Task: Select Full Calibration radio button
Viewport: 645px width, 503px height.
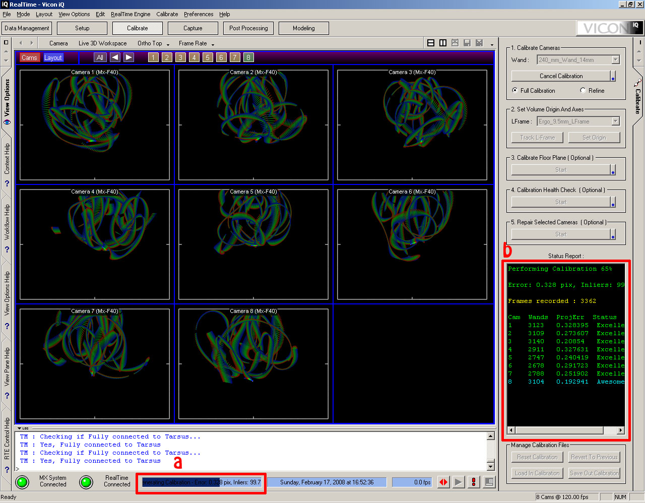Action: (x=514, y=91)
